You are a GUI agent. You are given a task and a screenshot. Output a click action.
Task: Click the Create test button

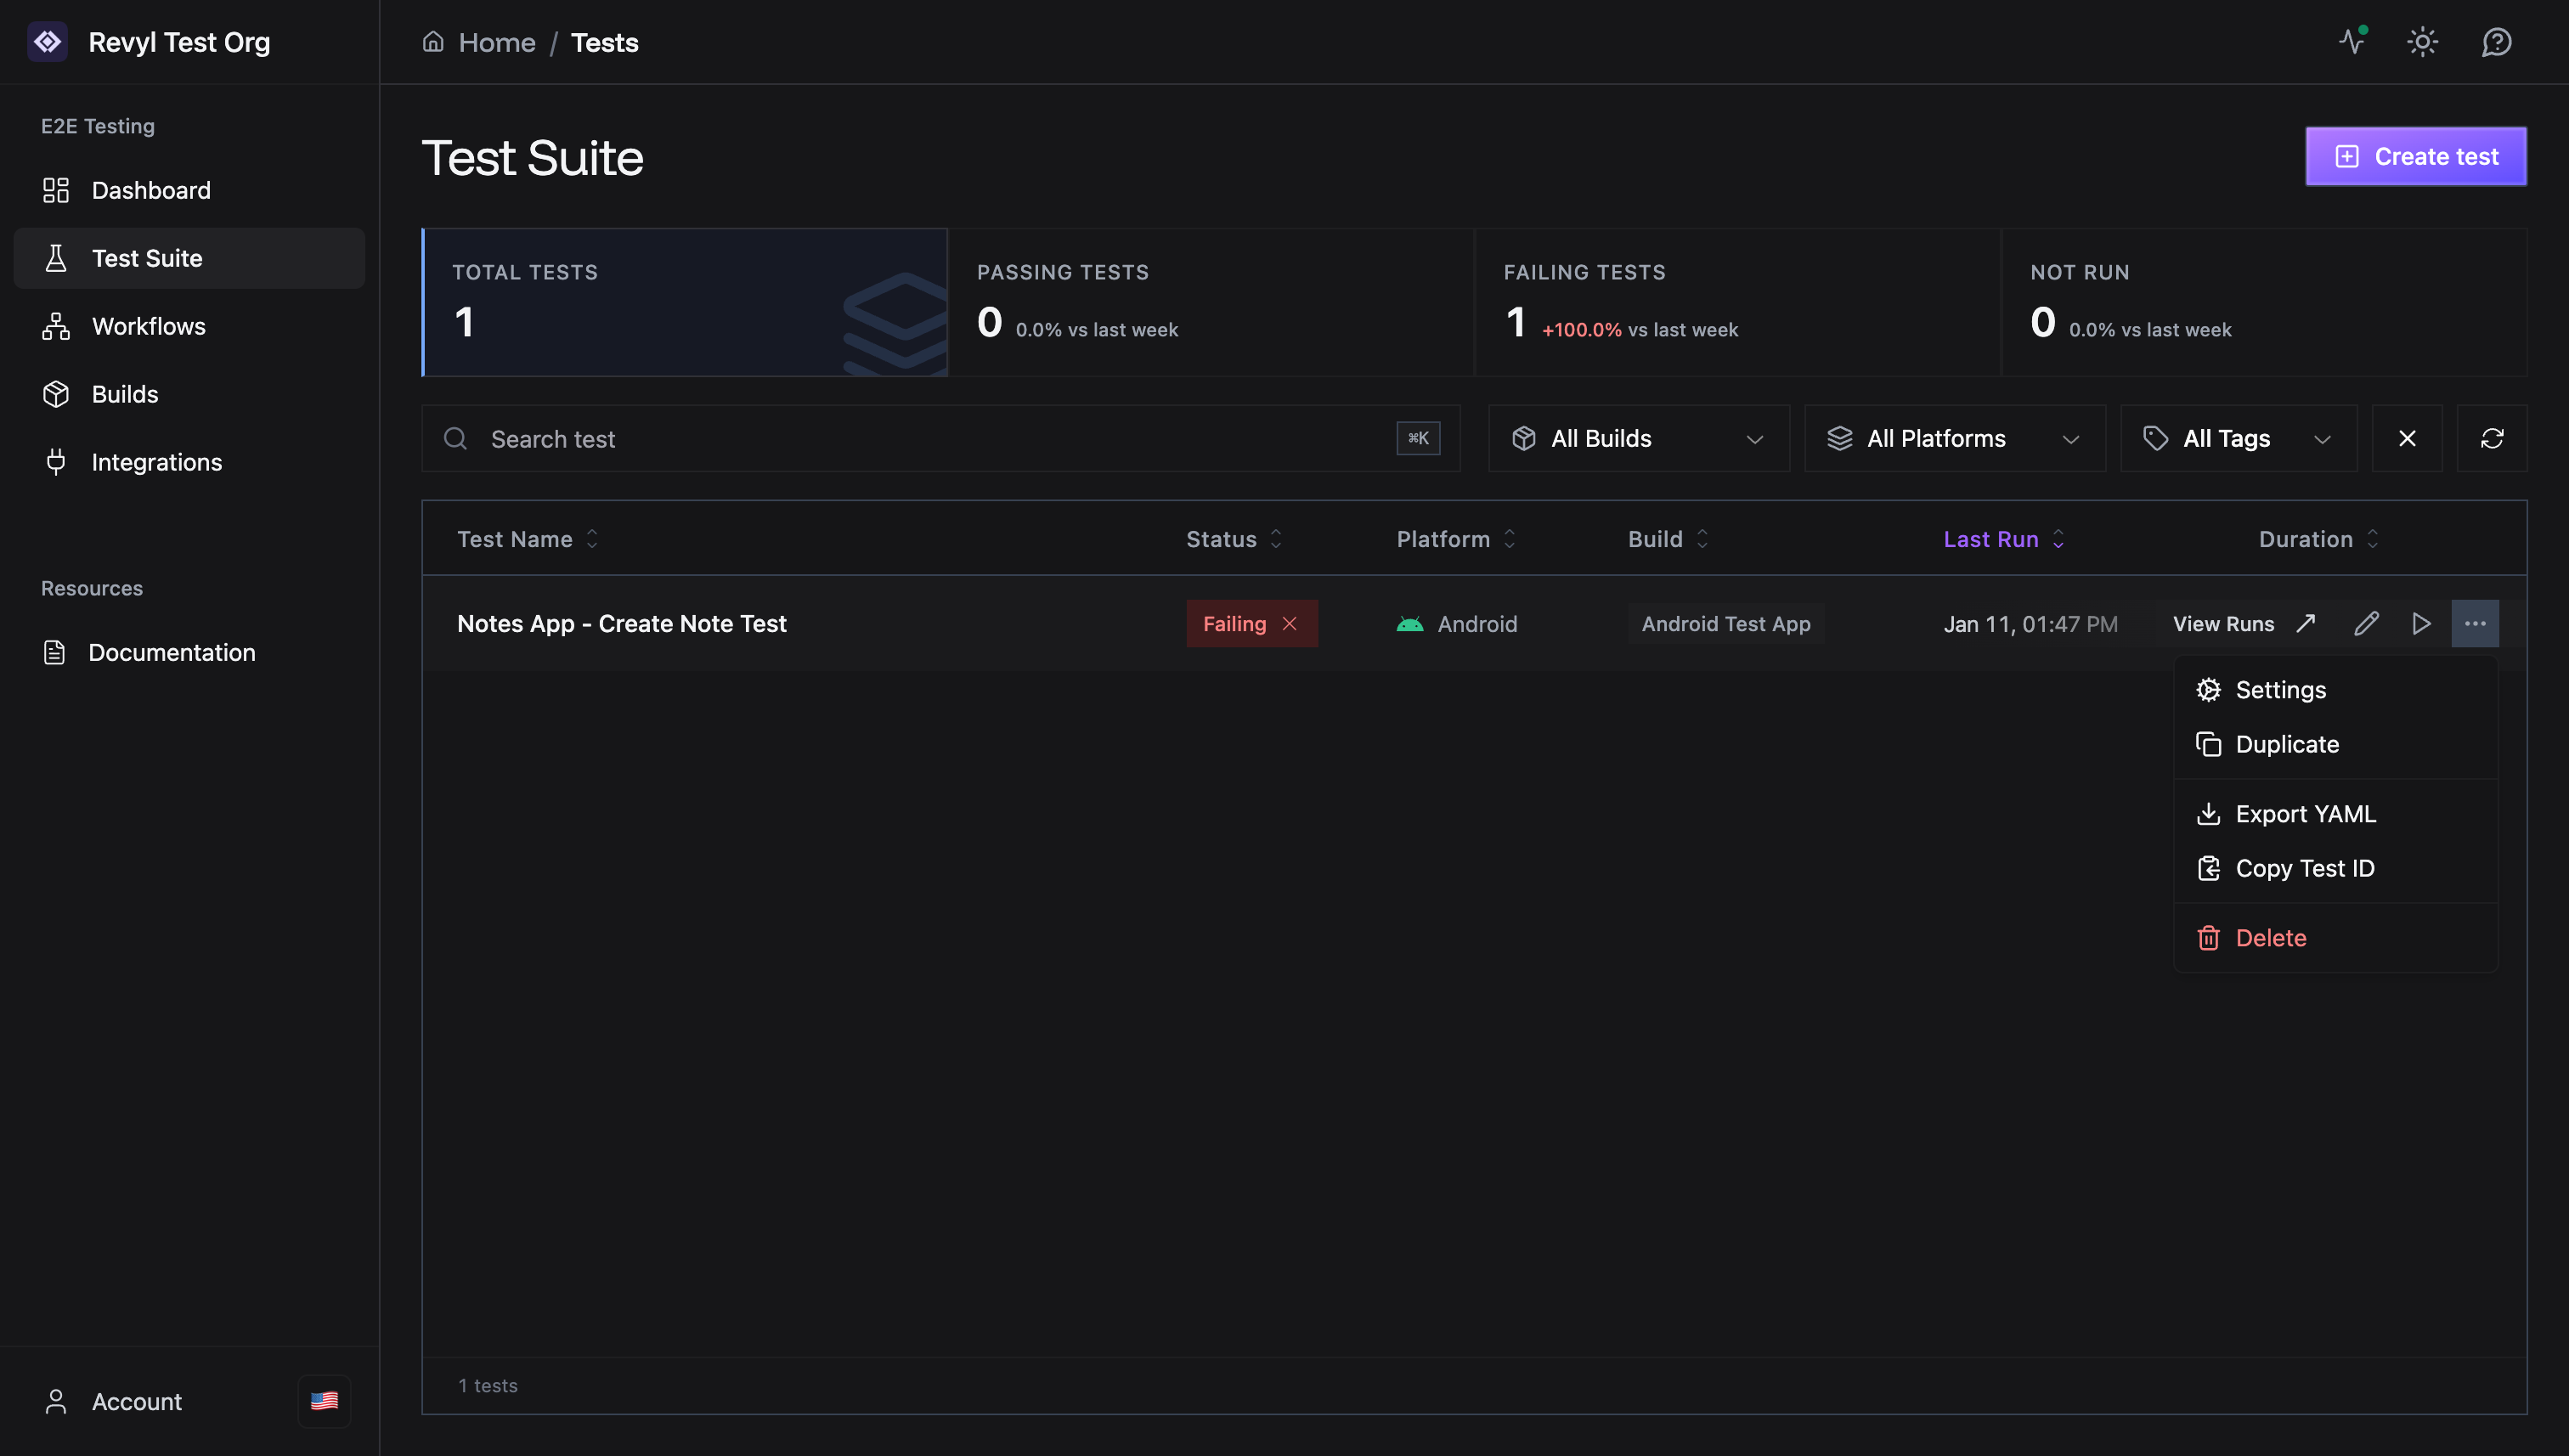[x=2415, y=156]
